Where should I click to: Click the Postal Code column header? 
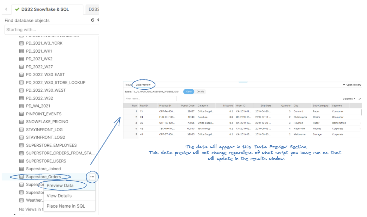pyautogui.click(x=187, y=106)
